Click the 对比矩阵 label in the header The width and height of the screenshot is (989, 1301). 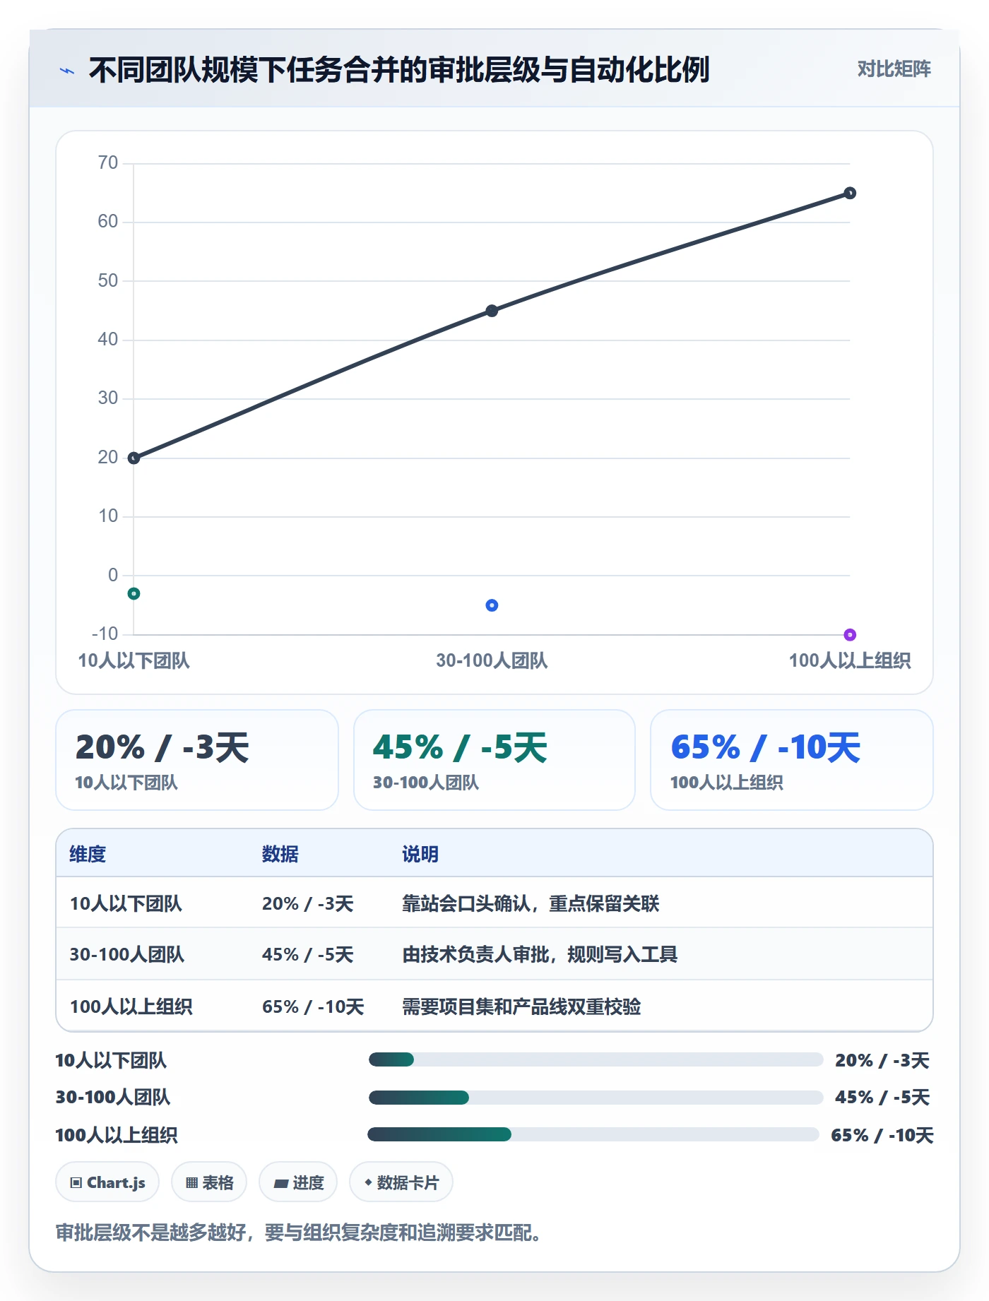[x=894, y=69]
